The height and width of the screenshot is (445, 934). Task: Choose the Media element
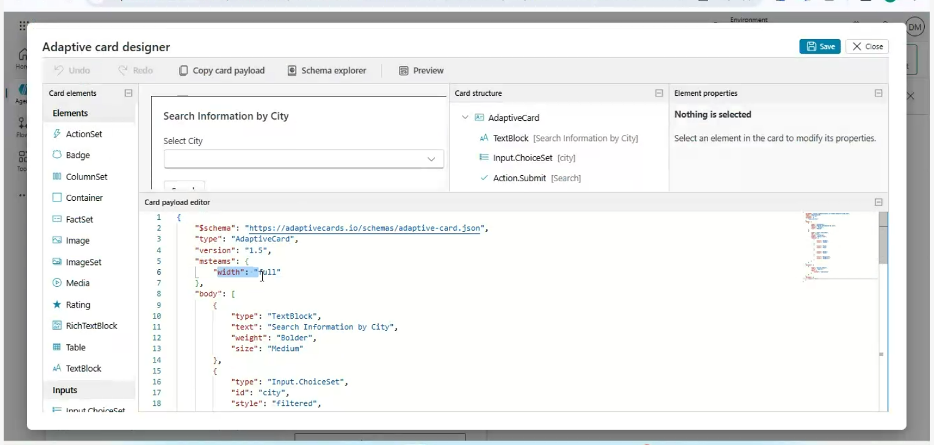point(78,283)
